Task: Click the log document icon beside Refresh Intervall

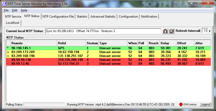Action: pyautogui.click(x=171, y=31)
